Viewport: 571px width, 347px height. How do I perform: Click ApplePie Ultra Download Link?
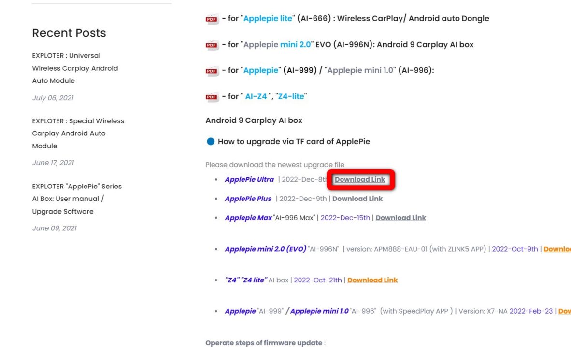(x=360, y=179)
